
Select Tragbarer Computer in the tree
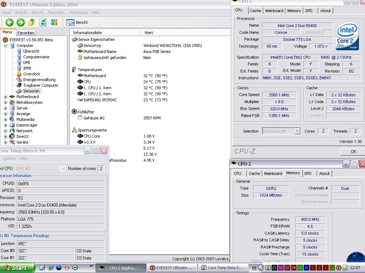41,85
